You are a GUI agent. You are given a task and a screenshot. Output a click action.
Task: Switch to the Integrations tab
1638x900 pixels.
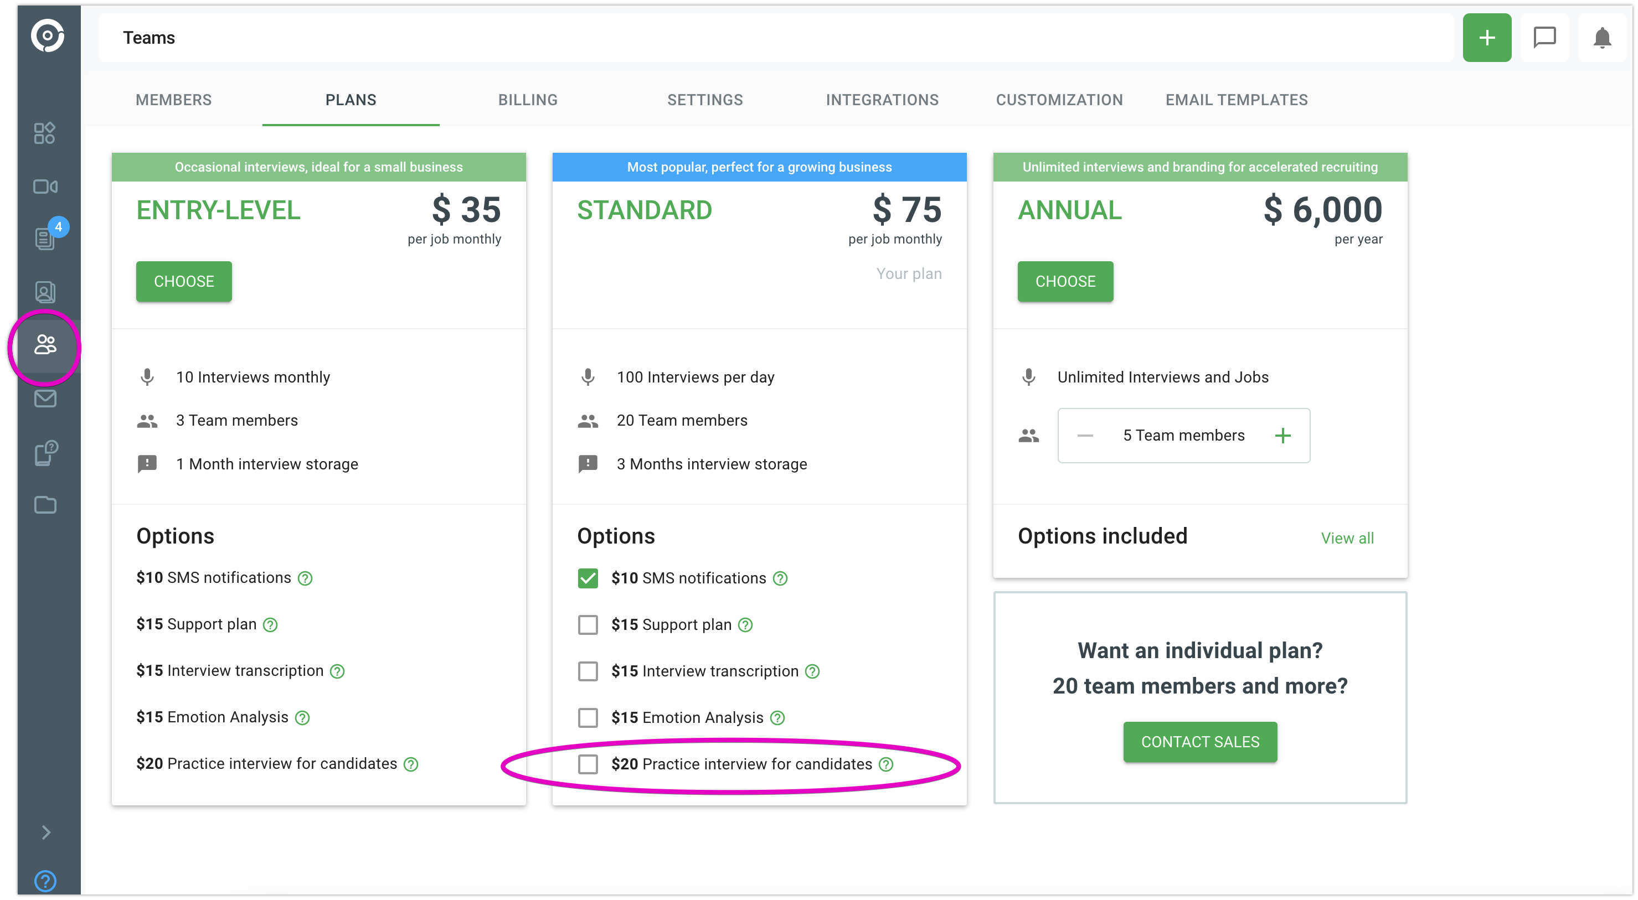882,100
